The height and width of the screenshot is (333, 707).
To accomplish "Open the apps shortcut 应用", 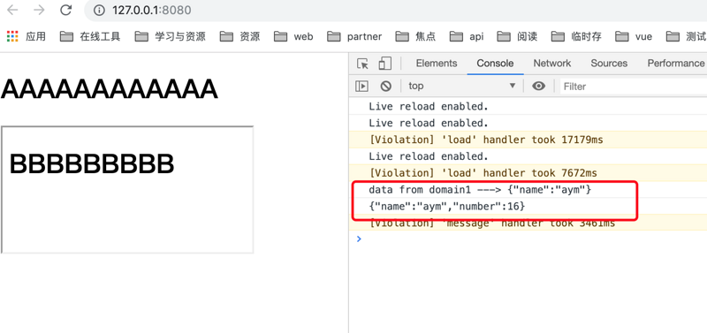I will (x=27, y=36).
